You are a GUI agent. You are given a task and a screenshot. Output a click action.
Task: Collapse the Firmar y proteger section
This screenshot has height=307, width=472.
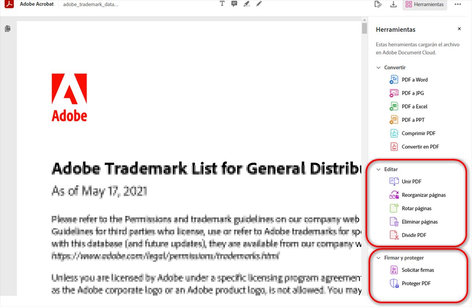coord(379,258)
